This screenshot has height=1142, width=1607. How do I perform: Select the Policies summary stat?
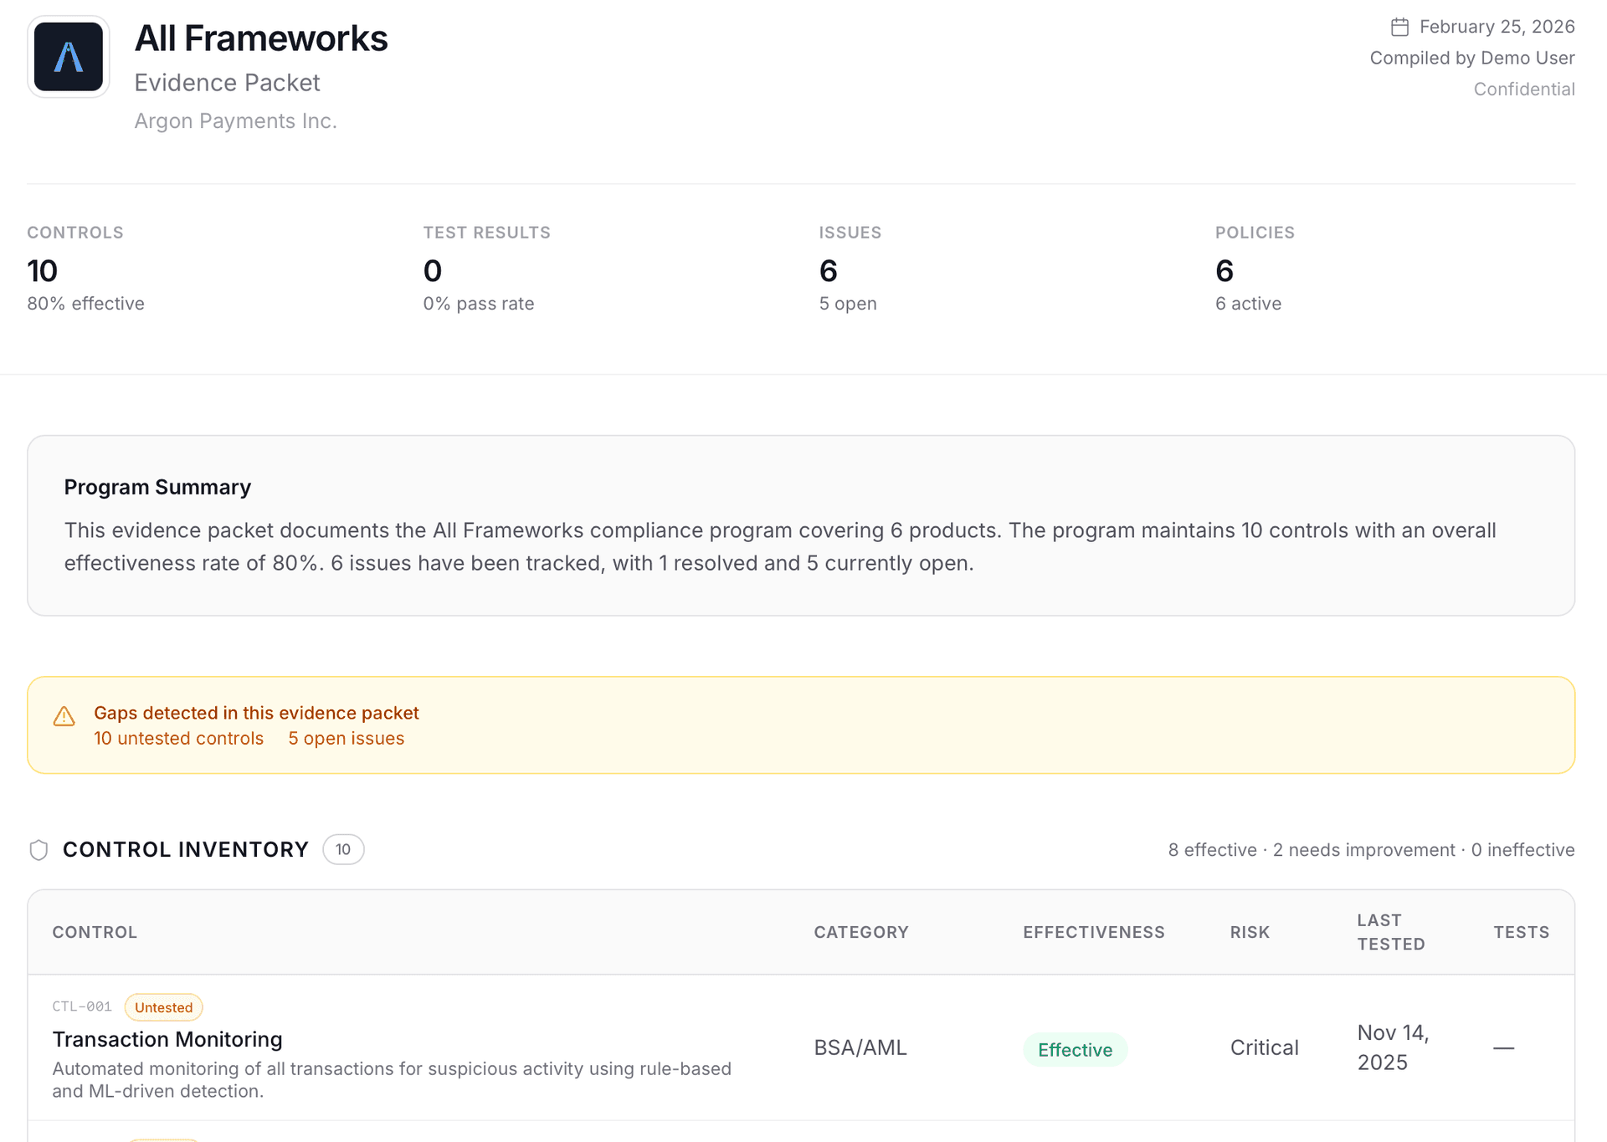[1225, 270]
